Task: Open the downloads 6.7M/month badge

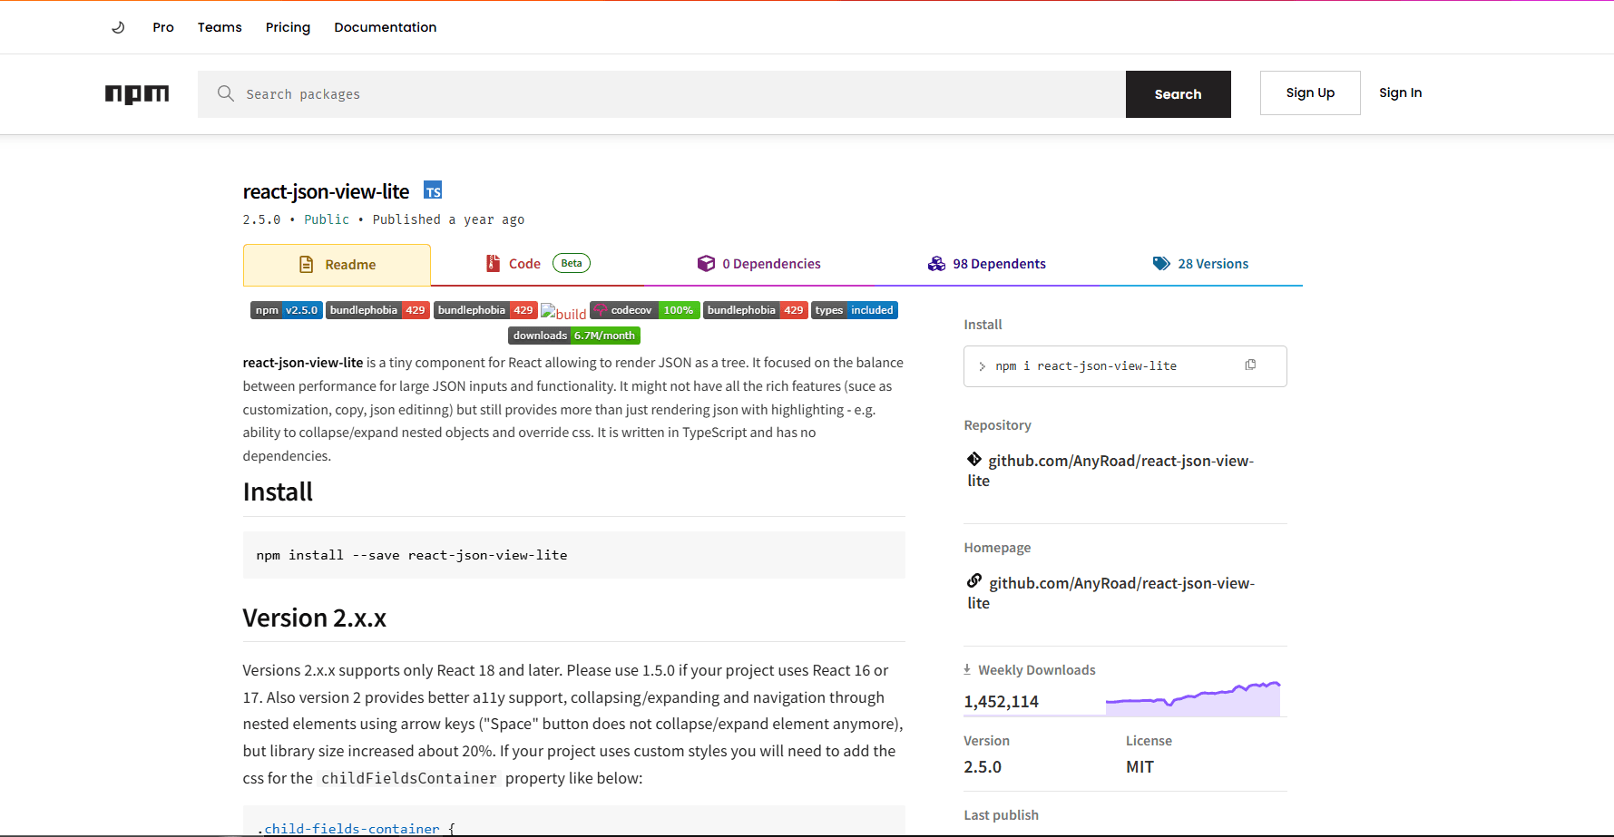Action: pyautogui.click(x=574, y=336)
